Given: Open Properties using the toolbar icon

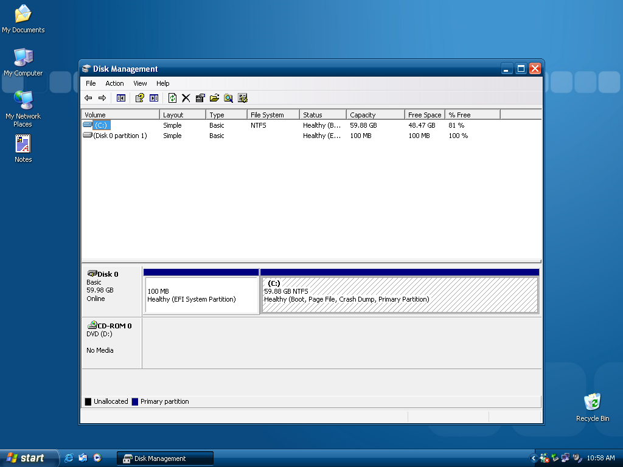Looking at the screenshot, I should 200,98.
